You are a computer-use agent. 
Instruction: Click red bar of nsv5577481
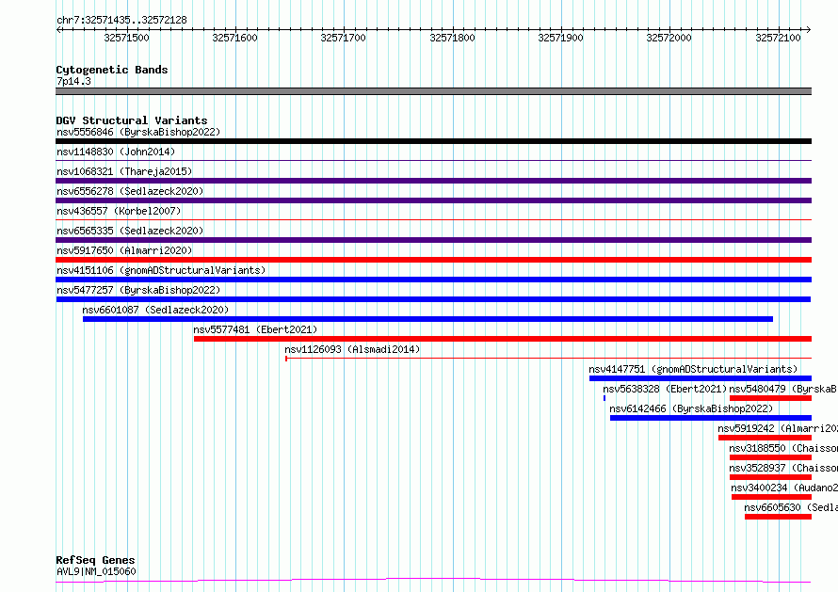pyautogui.click(x=503, y=339)
